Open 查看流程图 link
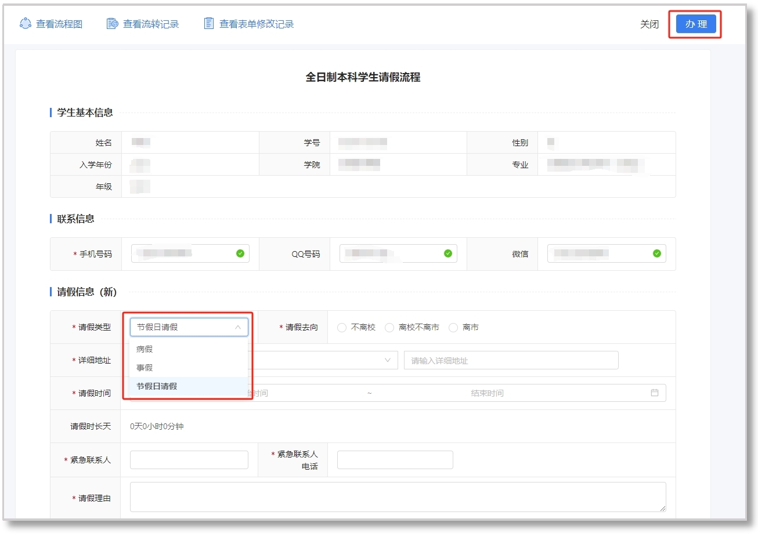 point(59,24)
